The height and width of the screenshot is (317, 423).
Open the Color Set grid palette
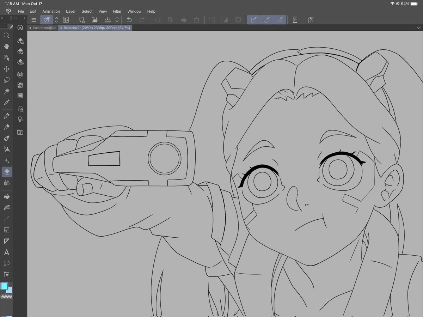click(x=20, y=85)
